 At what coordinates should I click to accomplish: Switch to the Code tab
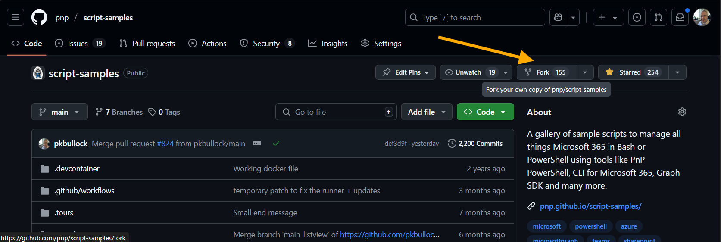point(27,43)
